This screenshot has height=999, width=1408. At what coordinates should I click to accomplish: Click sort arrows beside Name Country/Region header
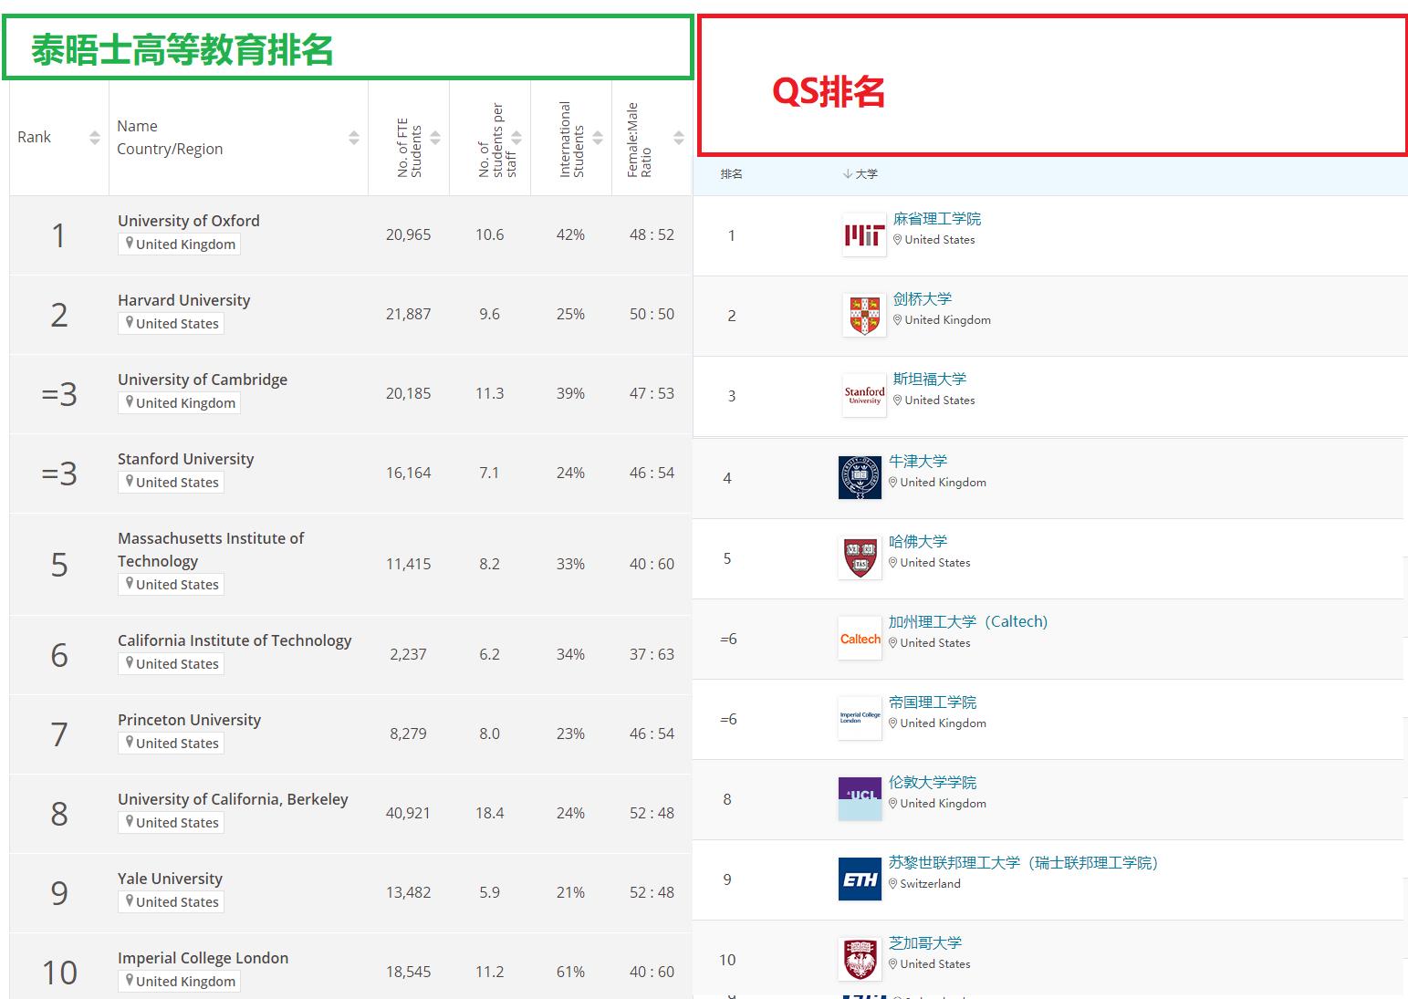click(x=353, y=137)
